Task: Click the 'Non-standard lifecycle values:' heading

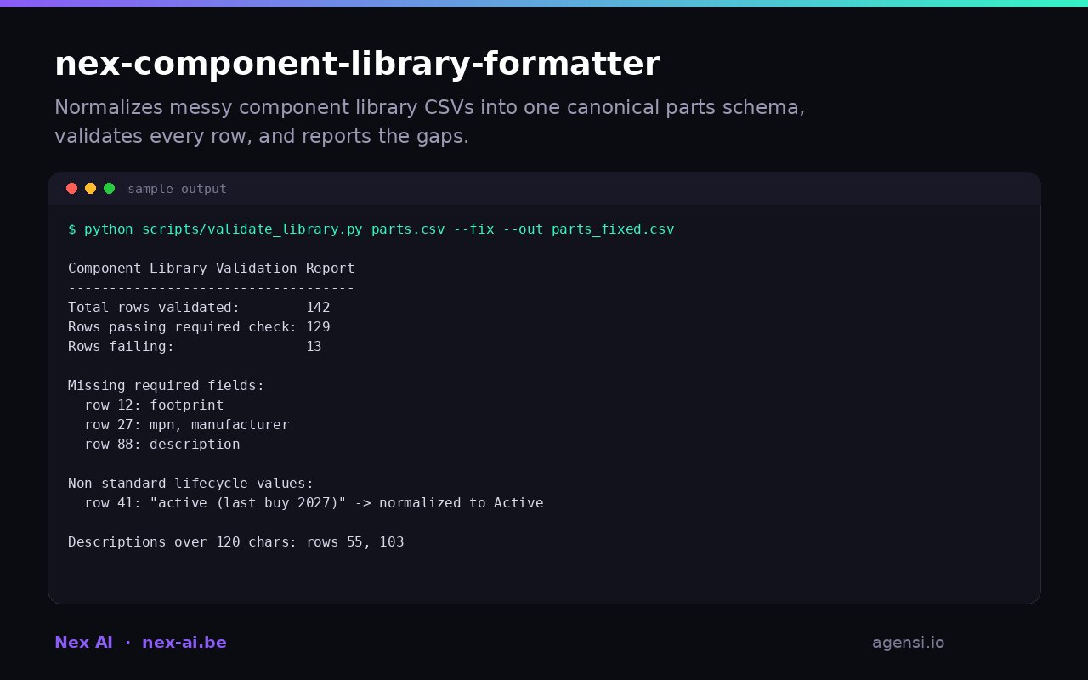Action: (x=190, y=484)
